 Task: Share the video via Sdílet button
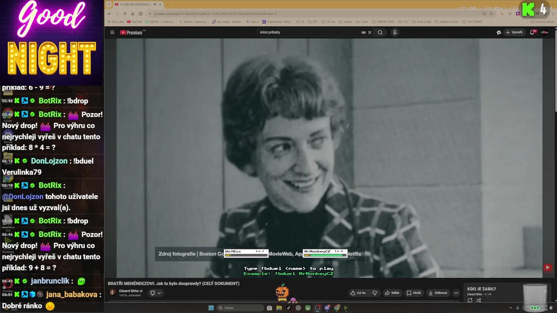[x=392, y=293]
